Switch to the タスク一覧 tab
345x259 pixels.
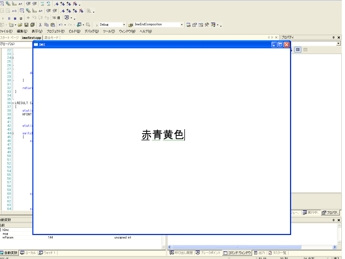point(277,253)
